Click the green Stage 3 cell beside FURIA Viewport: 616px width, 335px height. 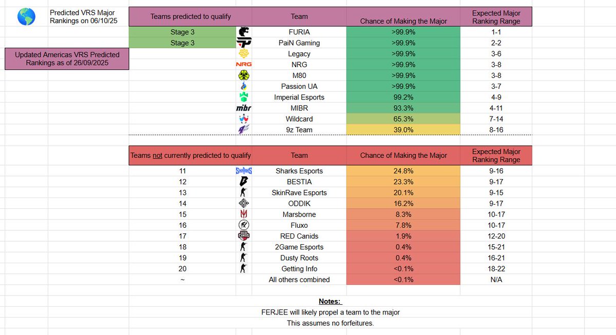[182, 32]
